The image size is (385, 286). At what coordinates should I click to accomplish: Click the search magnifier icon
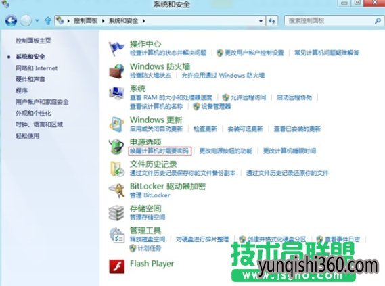(378, 21)
